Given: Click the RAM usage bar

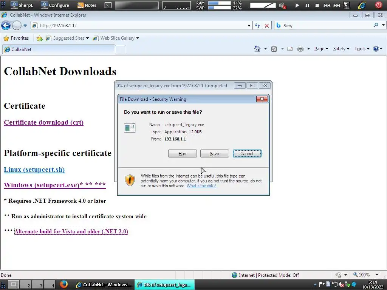Looking at the screenshot, I should 220,3.
